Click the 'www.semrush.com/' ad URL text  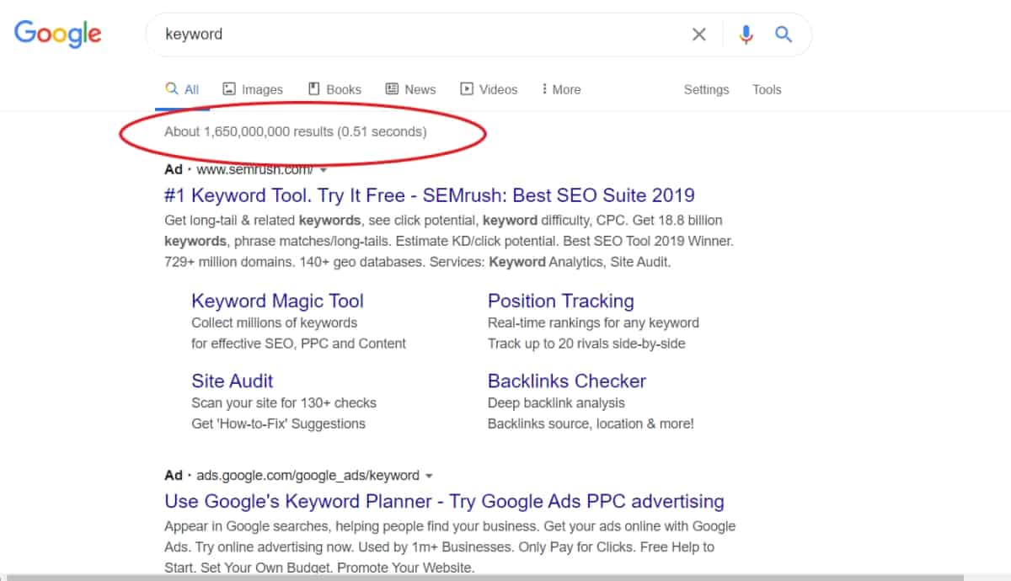click(255, 169)
